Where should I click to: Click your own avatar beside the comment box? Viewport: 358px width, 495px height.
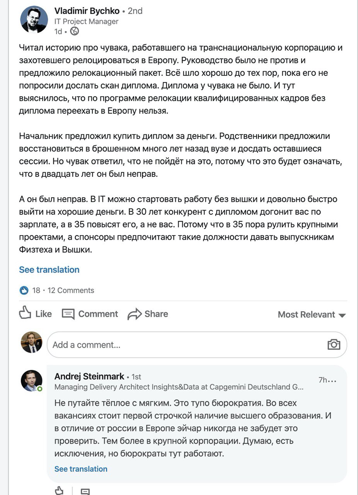coord(31,342)
